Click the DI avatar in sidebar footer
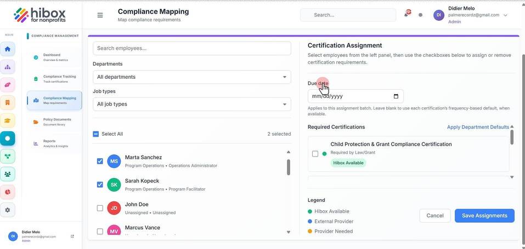 point(13,236)
